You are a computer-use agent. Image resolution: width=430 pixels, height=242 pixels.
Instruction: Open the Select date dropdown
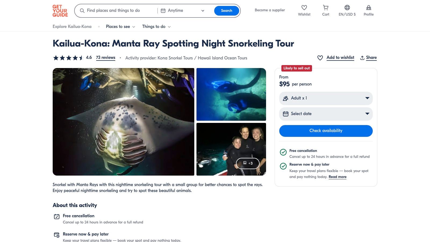326,114
